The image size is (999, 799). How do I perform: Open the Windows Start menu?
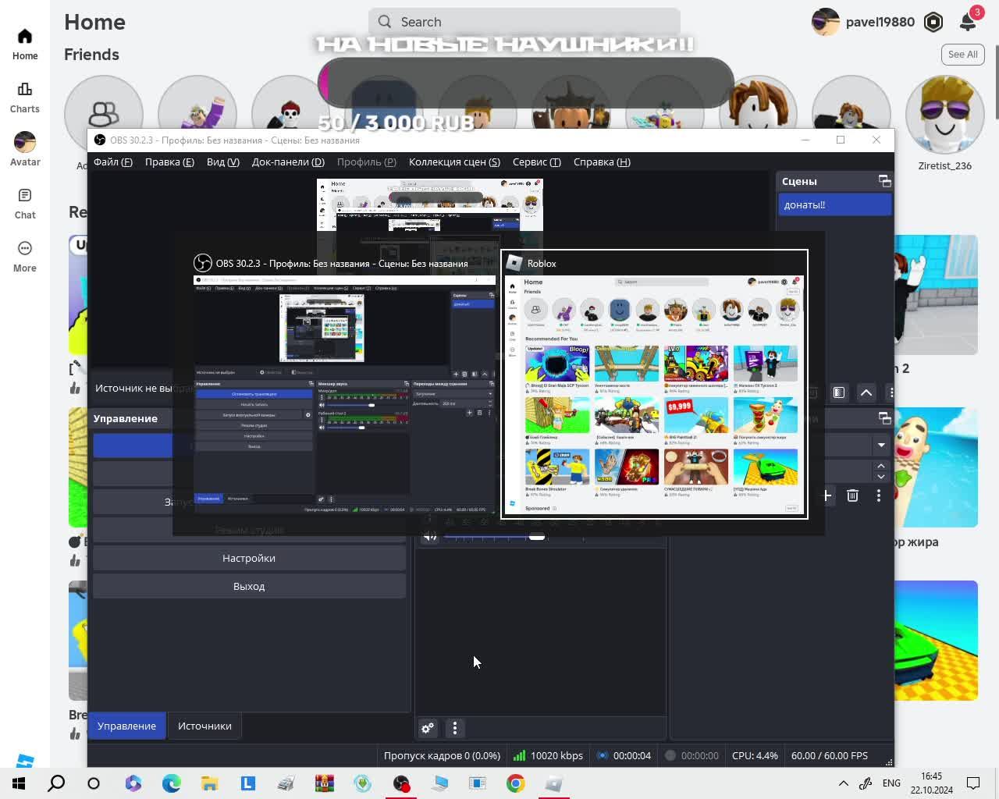coord(19,783)
